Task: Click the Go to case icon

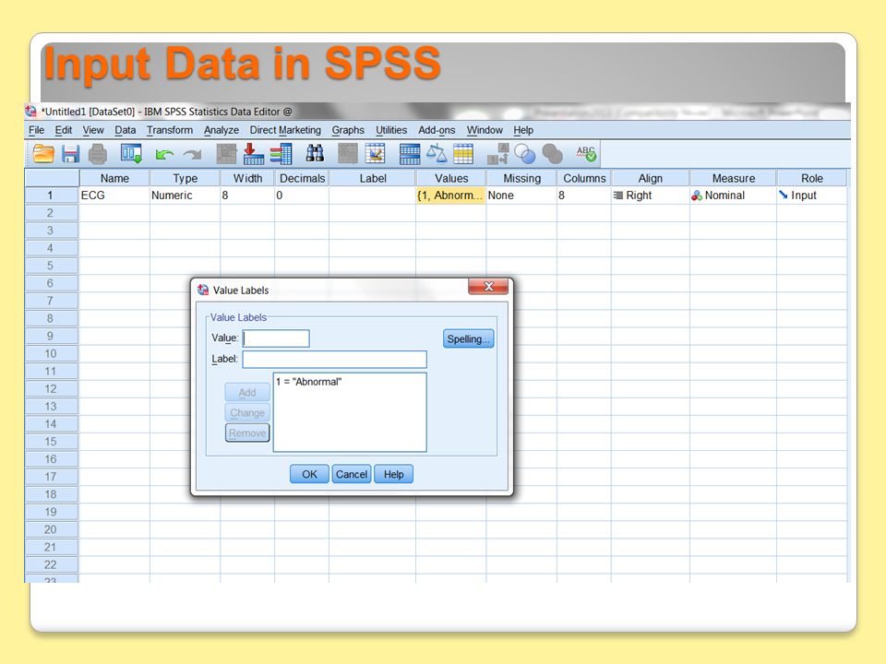Action: click(227, 154)
